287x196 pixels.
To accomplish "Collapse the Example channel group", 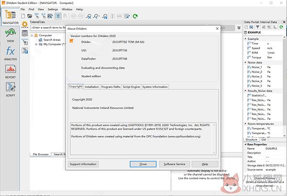I will click(x=245, y=39).
